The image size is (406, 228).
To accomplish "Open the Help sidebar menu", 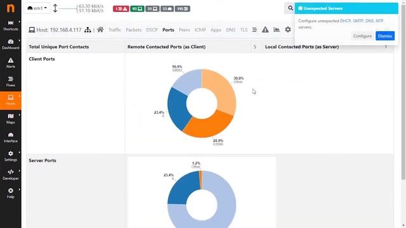I will (11, 193).
